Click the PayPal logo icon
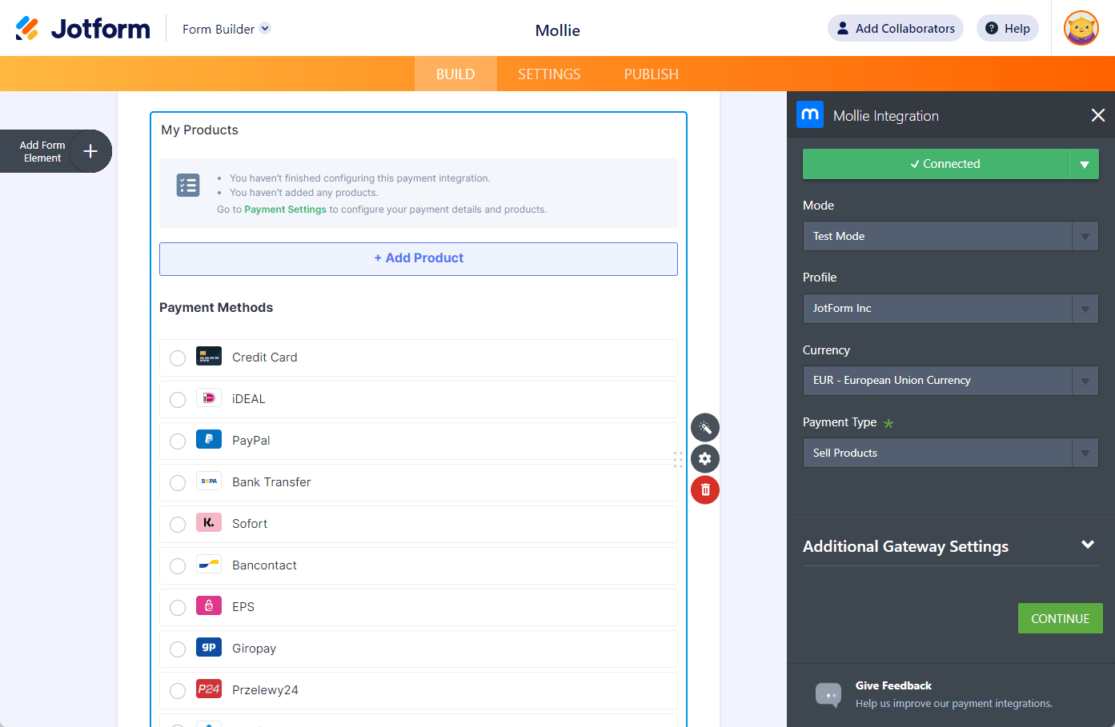1115x727 pixels. (x=209, y=440)
